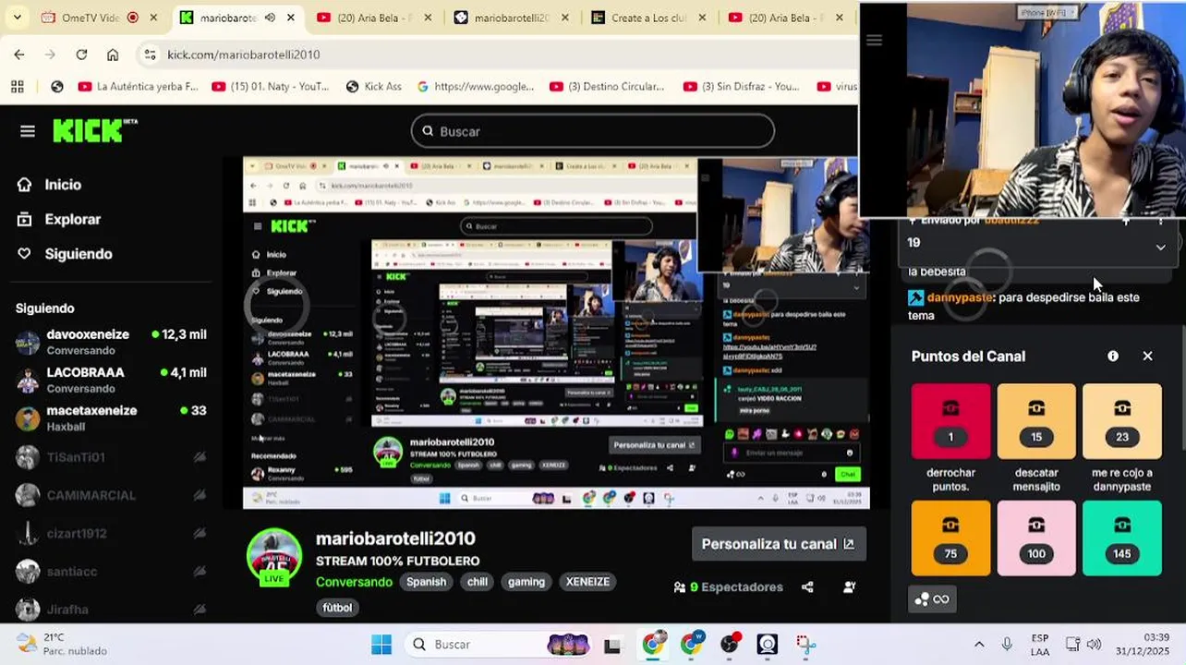Open Snipping Tool from taskbar
1186x665 pixels.
[806, 644]
